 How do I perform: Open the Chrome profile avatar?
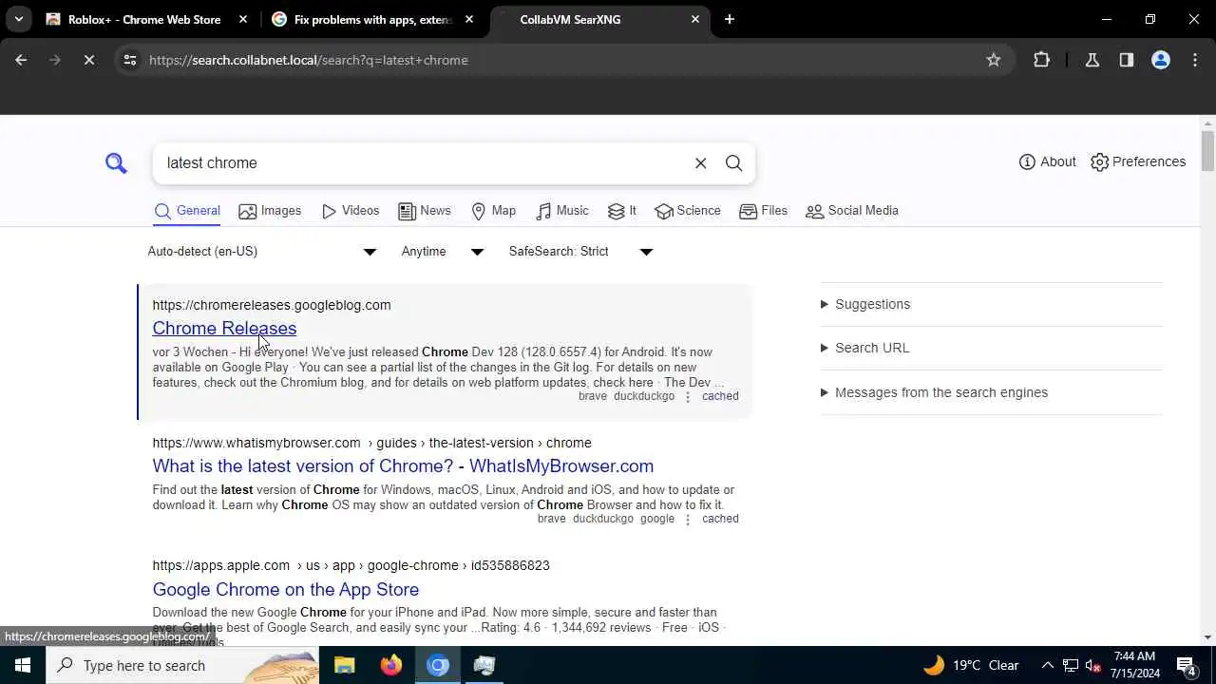click(x=1161, y=60)
